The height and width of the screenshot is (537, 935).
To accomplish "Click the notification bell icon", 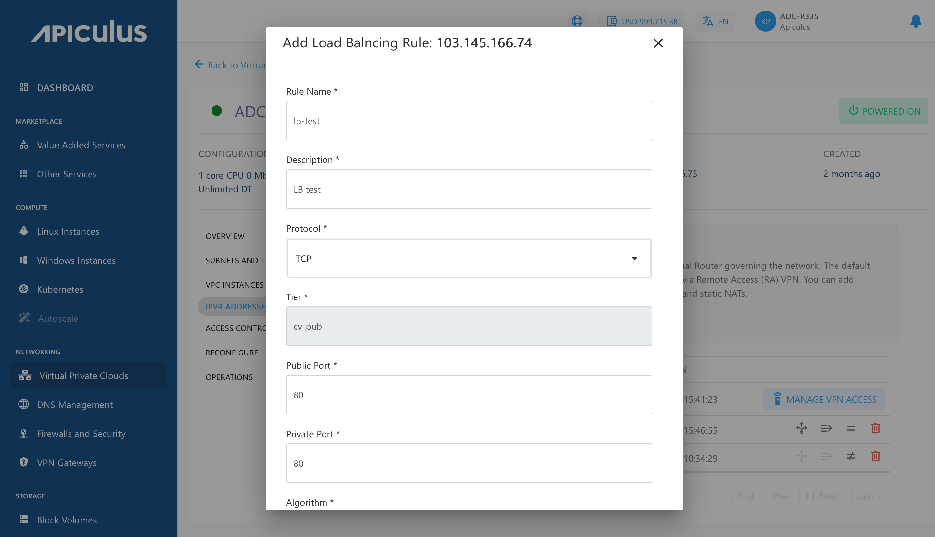I will [916, 22].
